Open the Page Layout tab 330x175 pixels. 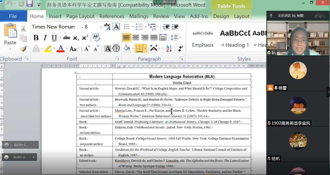point(80,16)
